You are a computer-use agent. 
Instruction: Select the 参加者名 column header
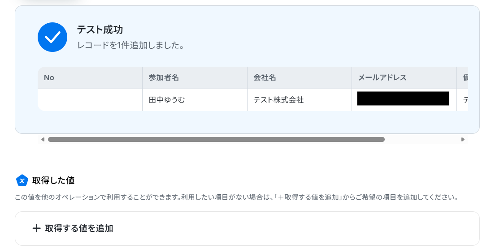click(x=195, y=77)
